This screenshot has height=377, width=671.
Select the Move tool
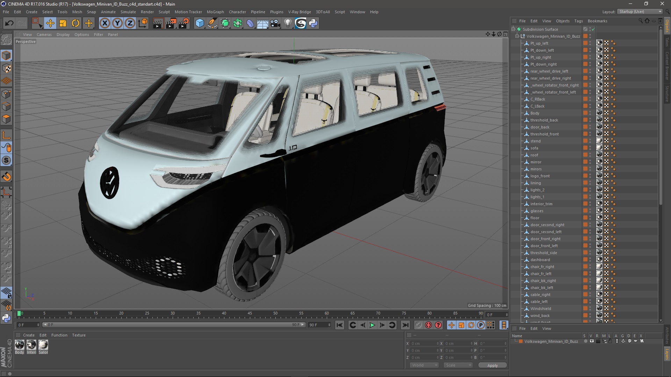coord(50,23)
